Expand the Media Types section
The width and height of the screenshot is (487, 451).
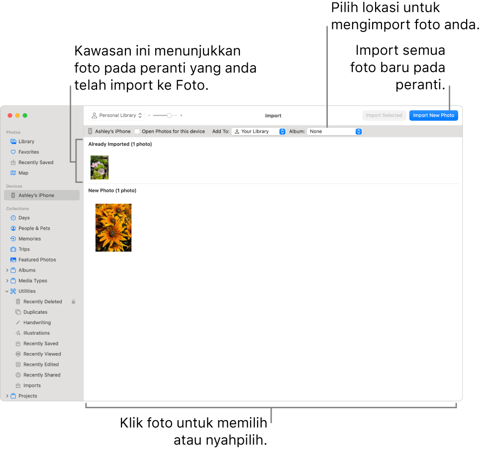[x=7, y=281]
